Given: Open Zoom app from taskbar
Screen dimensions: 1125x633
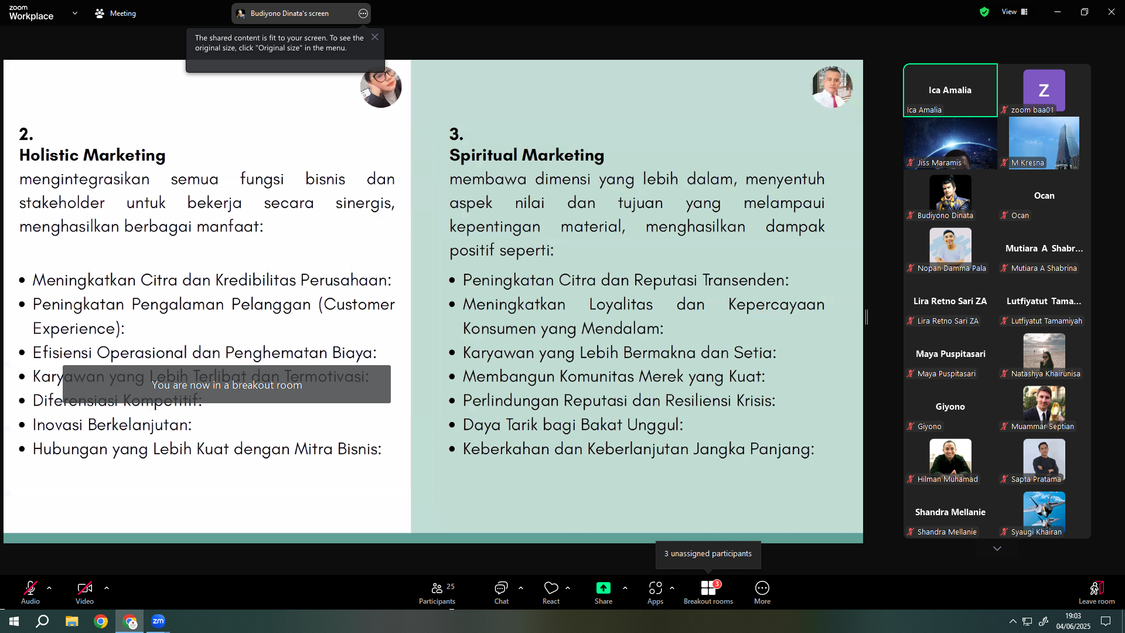Looking at the screenshot, I should 158,621.
